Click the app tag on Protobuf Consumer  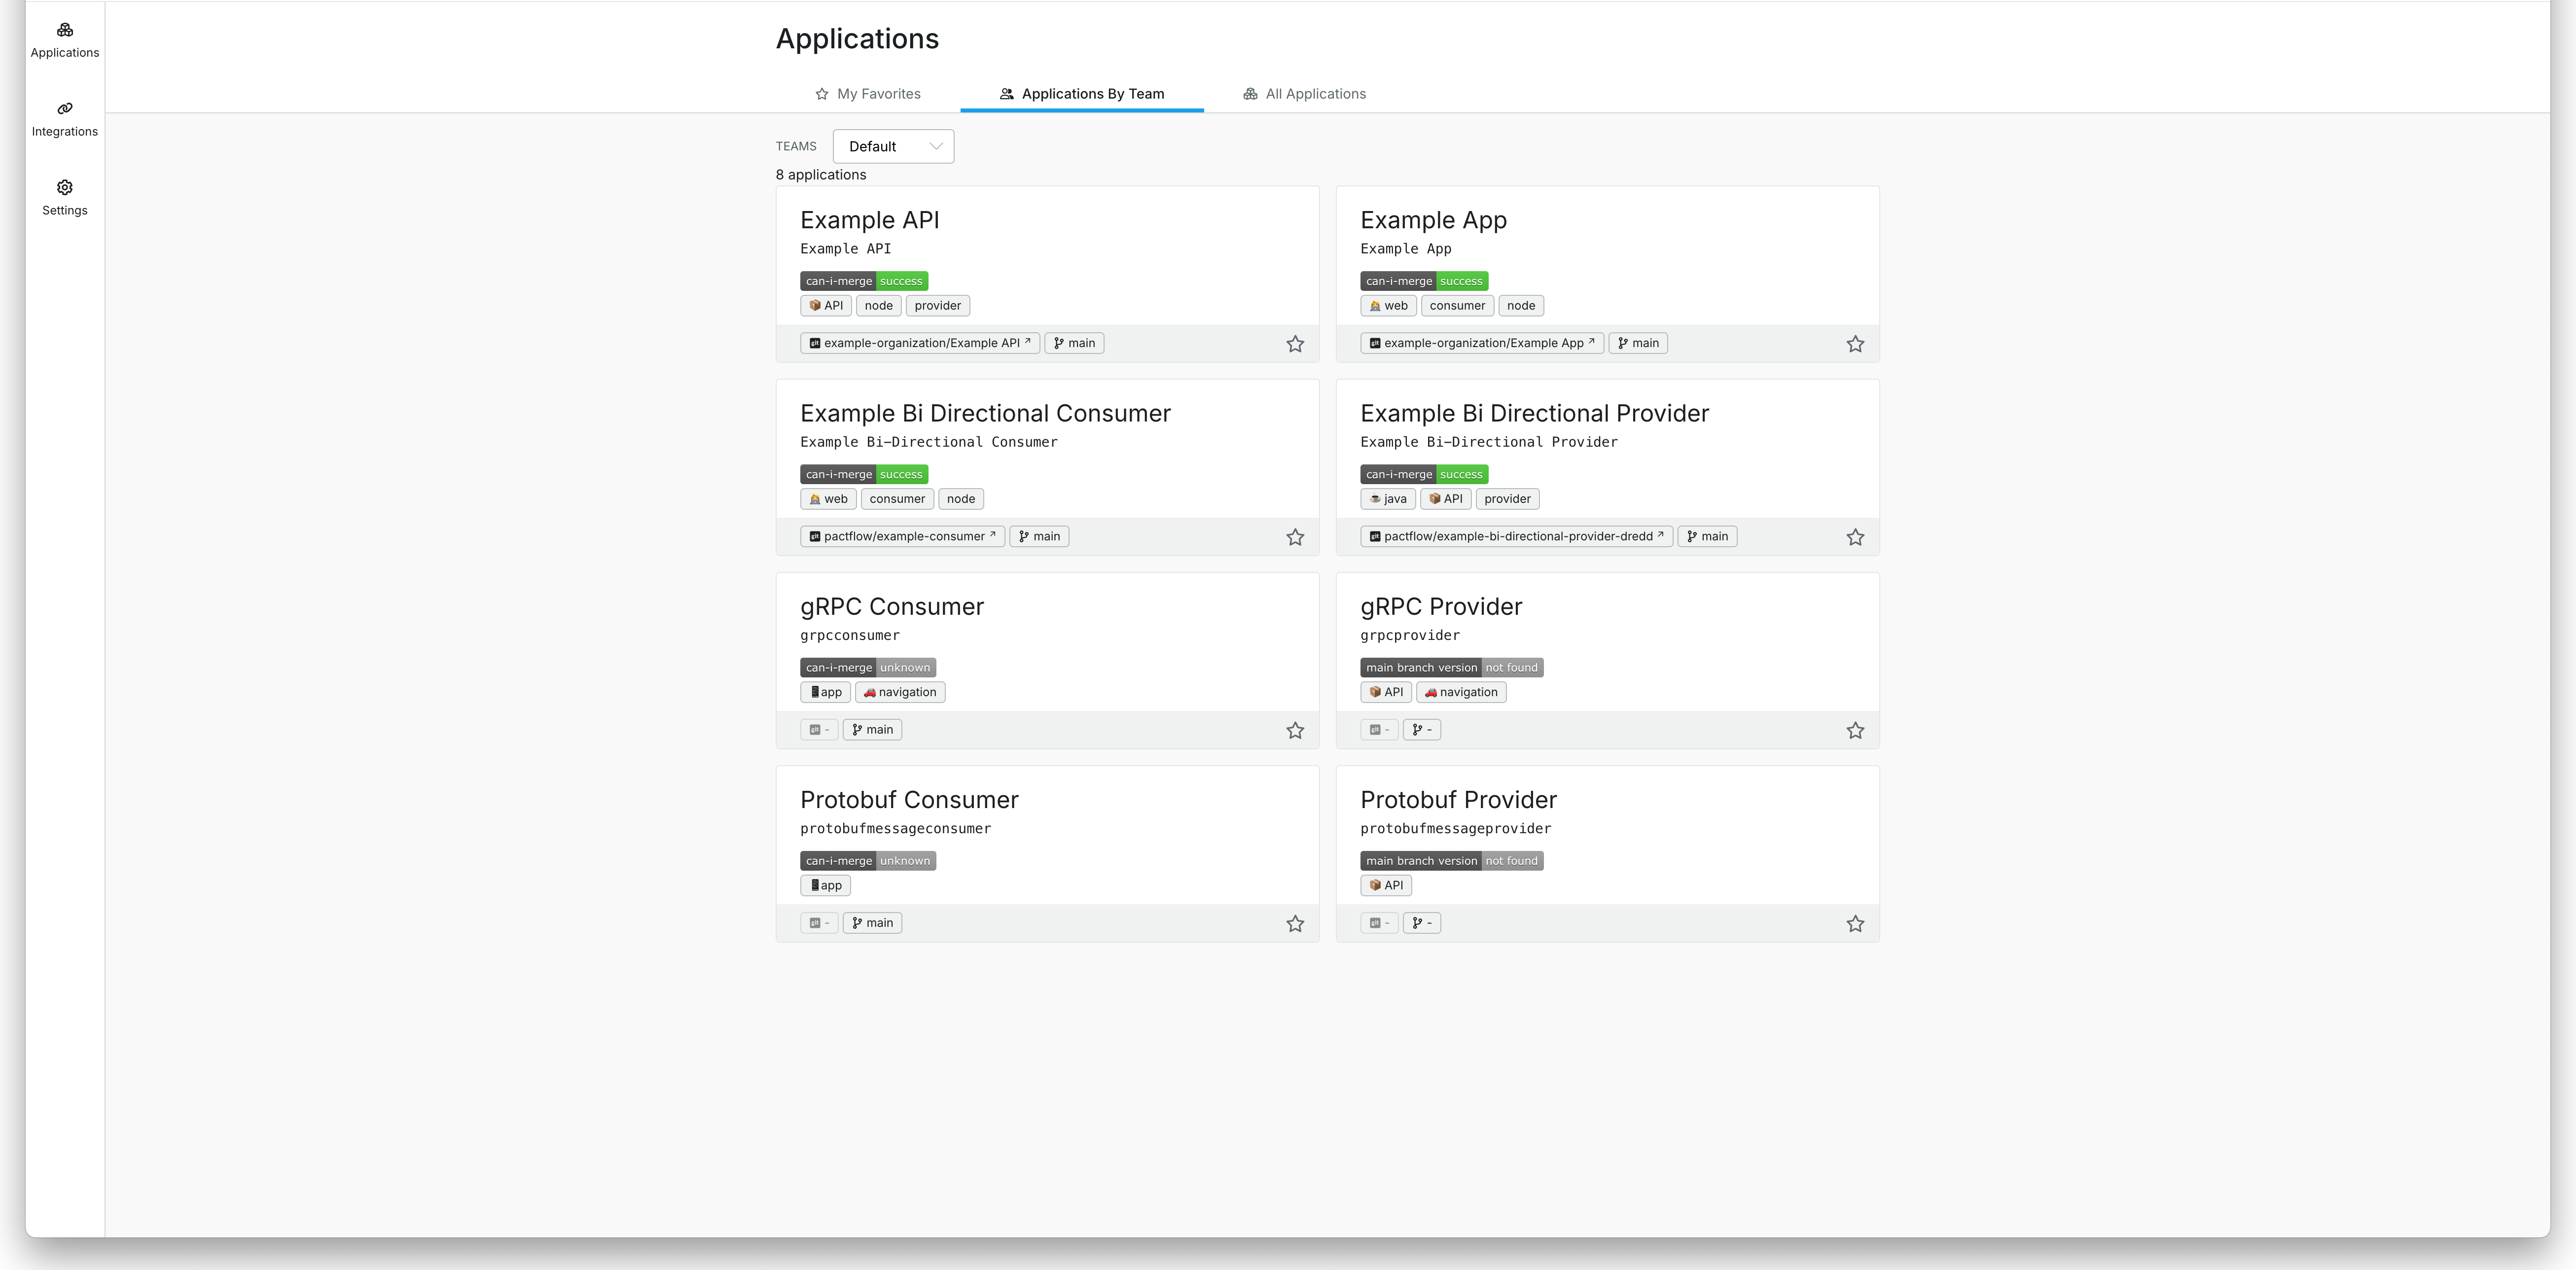tap(824, 885)
